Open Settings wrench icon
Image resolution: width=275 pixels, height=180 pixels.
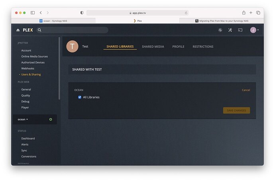coord(230,30)
